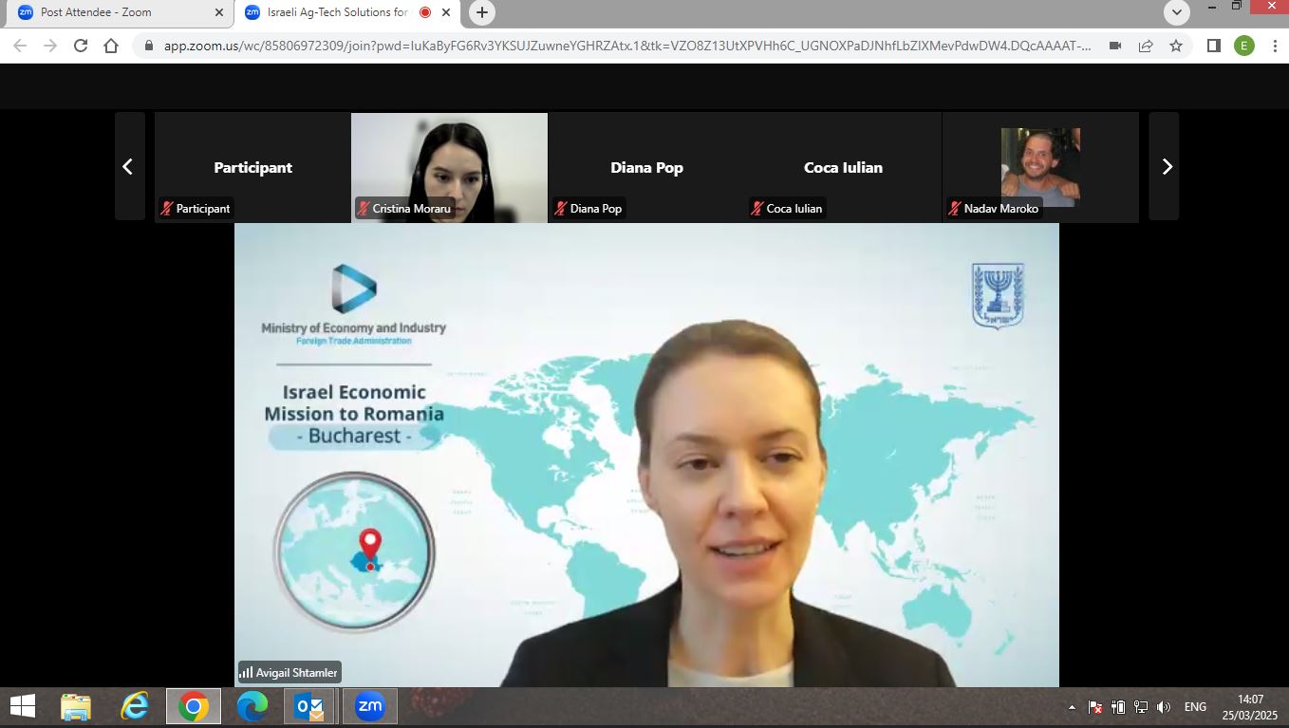1289x728 pixels.
Task: Open Chrome's three-dot menu
Action: coord(1273,46)
